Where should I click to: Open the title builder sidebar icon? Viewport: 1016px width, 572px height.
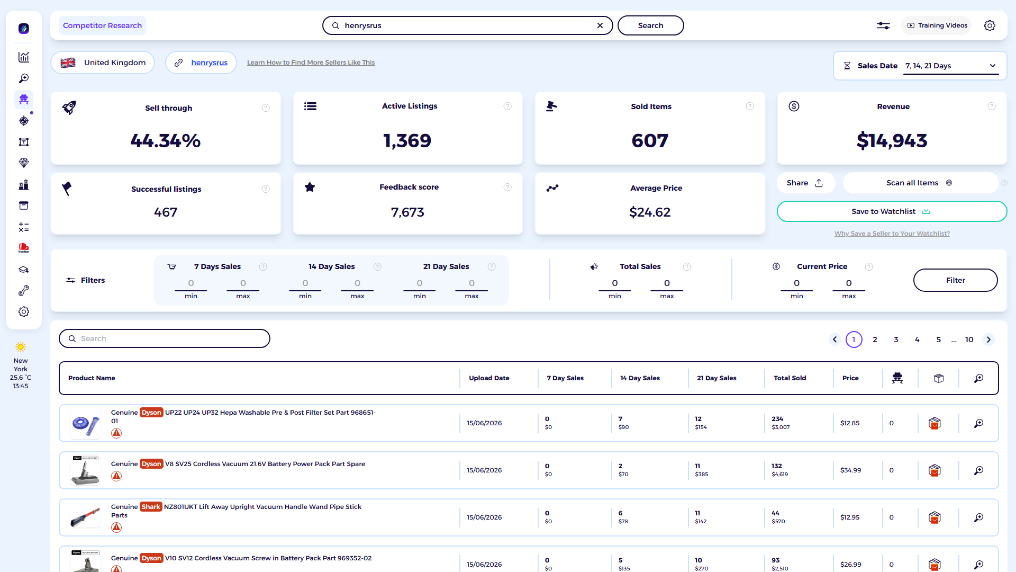[24, 142]
